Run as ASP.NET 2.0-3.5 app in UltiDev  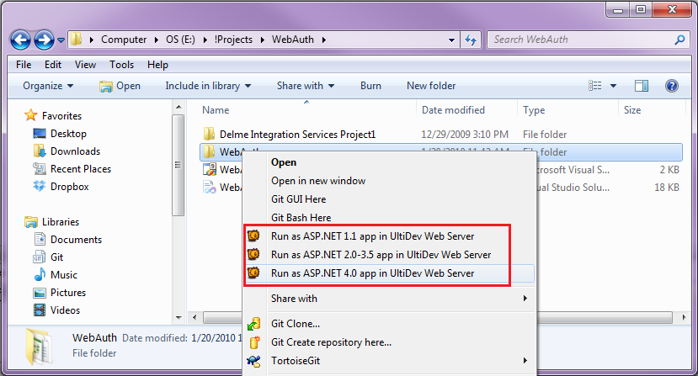tap(381, 255)
